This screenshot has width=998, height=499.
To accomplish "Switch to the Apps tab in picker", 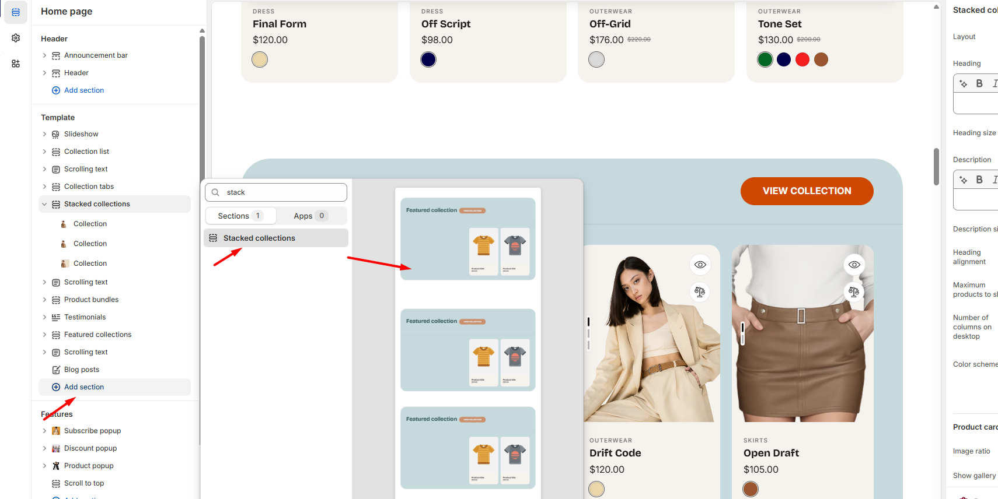I will [x=311, y=216].
